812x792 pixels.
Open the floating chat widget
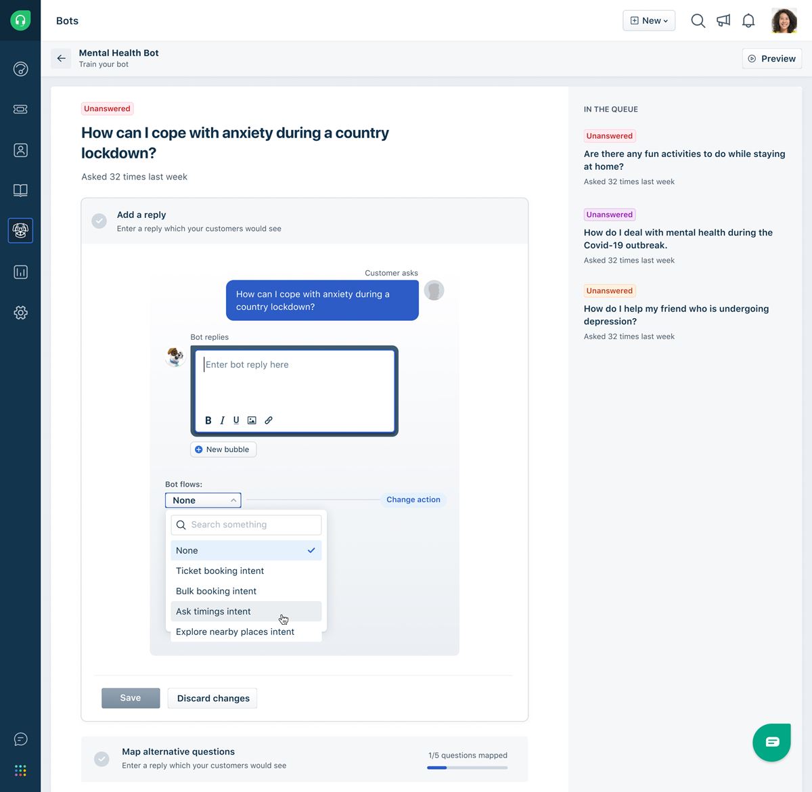coord(771,742)
